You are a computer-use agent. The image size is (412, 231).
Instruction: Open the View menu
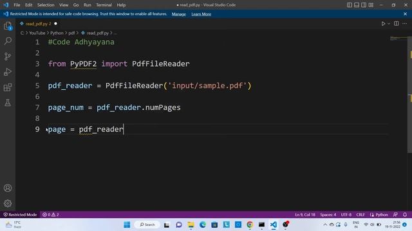pos(64,5)
